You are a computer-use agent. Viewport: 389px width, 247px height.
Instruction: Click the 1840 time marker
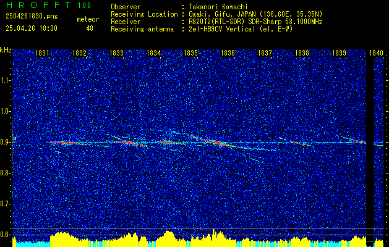377,53
